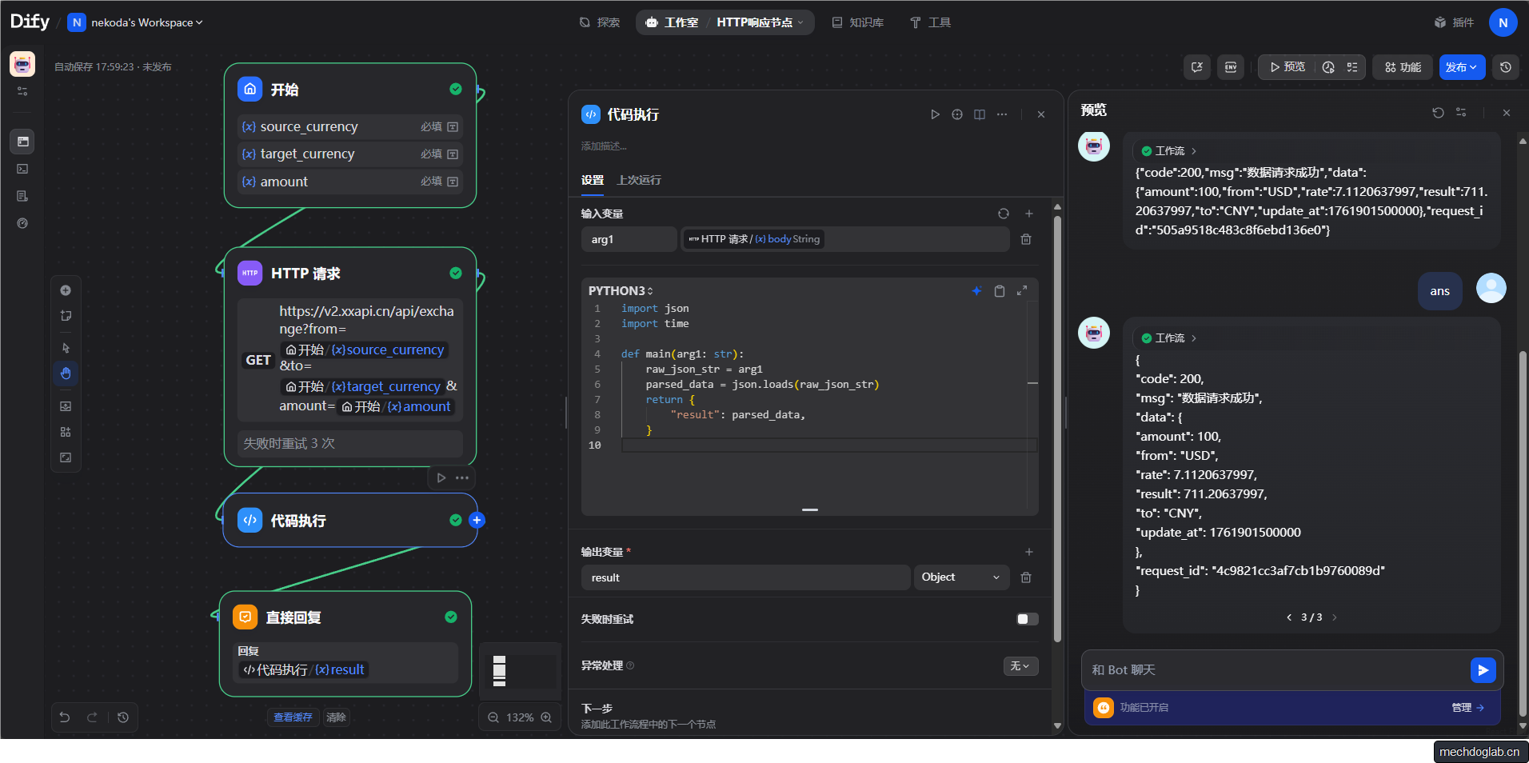The width and height of the screenshot is (1529, 763).
Task: Add a new output variable
Action: (x=1029, y=552)
